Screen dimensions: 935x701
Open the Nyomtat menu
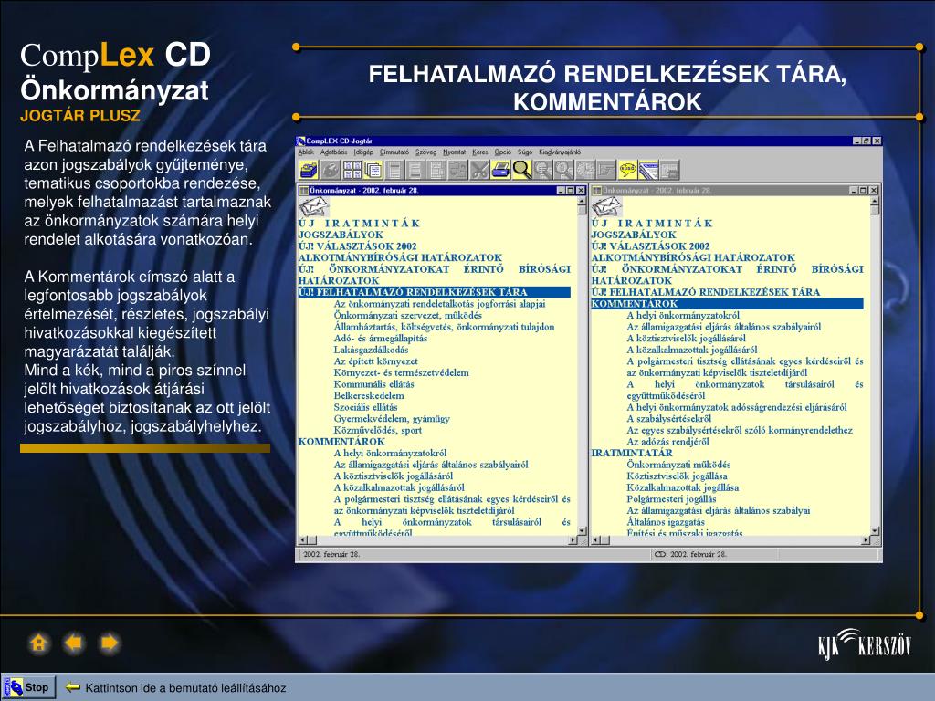pos(455,152)
